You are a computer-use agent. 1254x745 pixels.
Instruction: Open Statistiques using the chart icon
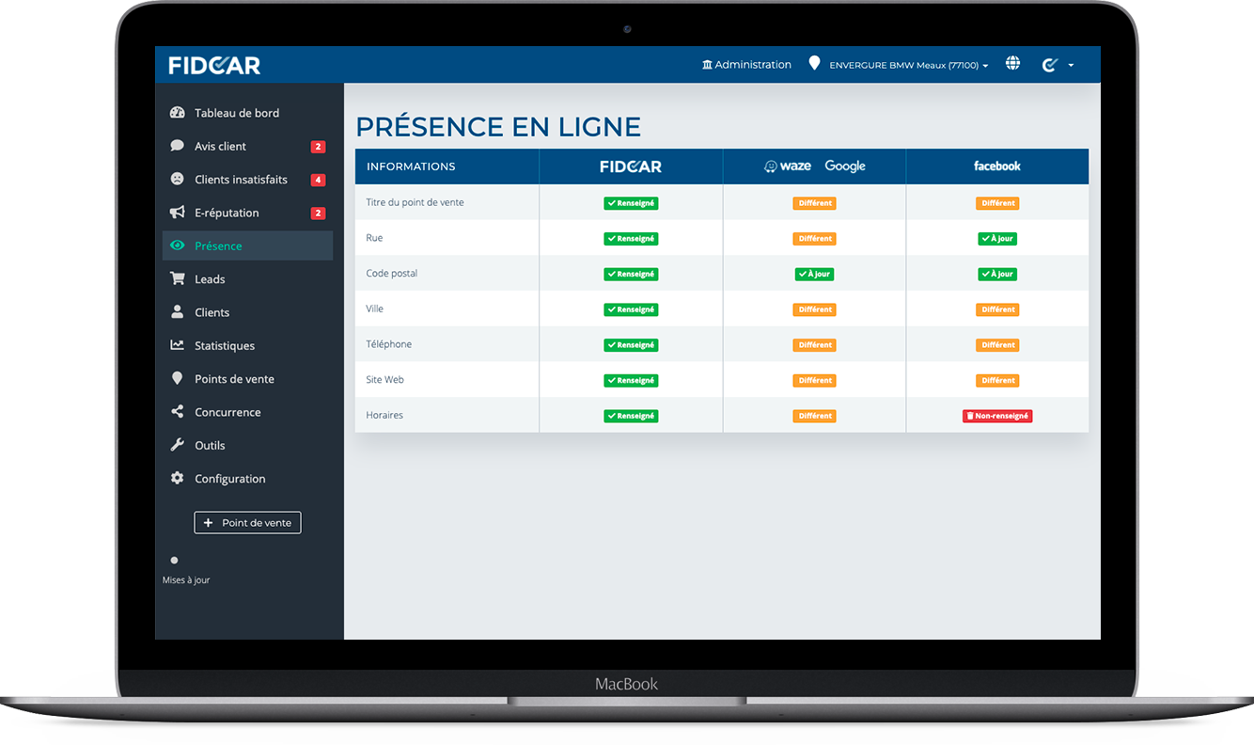(x=178, y=345)
